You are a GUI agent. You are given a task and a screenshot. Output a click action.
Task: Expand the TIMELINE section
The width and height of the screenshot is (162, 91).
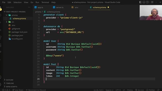pos(10,83)
